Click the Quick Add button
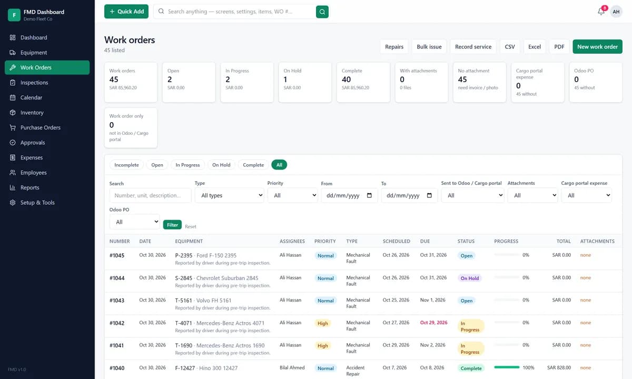The width and height of the screenshot is (632, 379). point(126,12)
